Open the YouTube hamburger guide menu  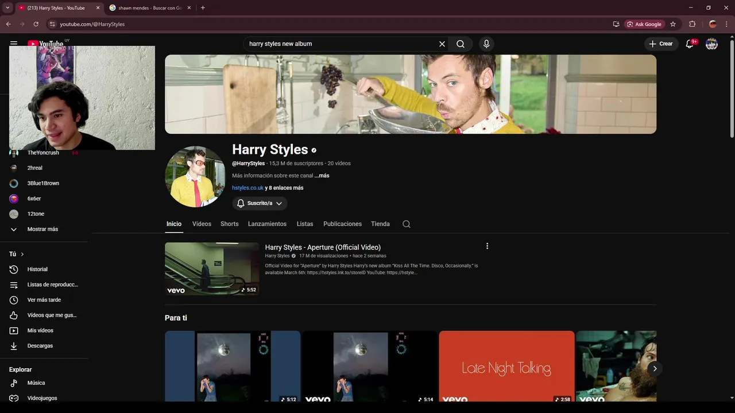(14, 44)
